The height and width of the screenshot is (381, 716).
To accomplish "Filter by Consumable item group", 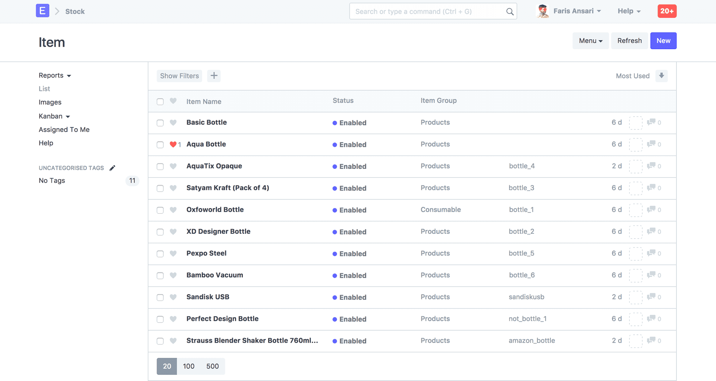I will (x=441, y=210).
